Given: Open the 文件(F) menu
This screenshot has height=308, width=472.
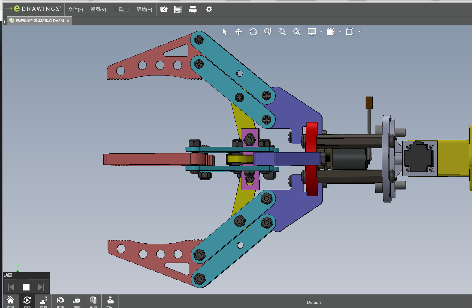Looking at the screenshot, I should 75,9.
